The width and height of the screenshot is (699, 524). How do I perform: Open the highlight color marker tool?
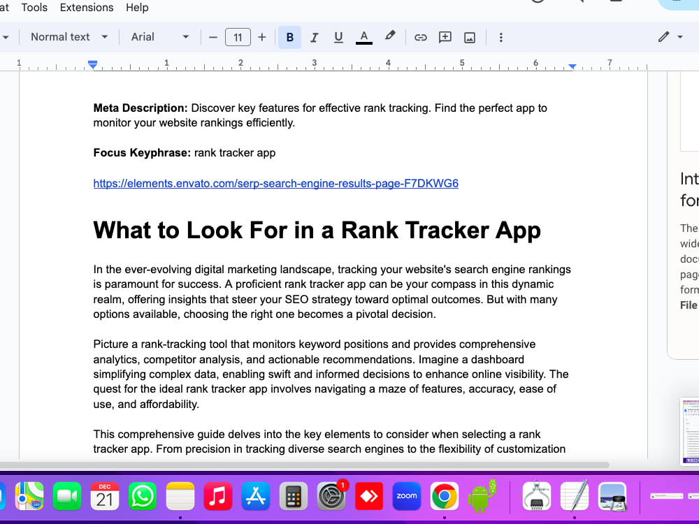click(390, 36)
